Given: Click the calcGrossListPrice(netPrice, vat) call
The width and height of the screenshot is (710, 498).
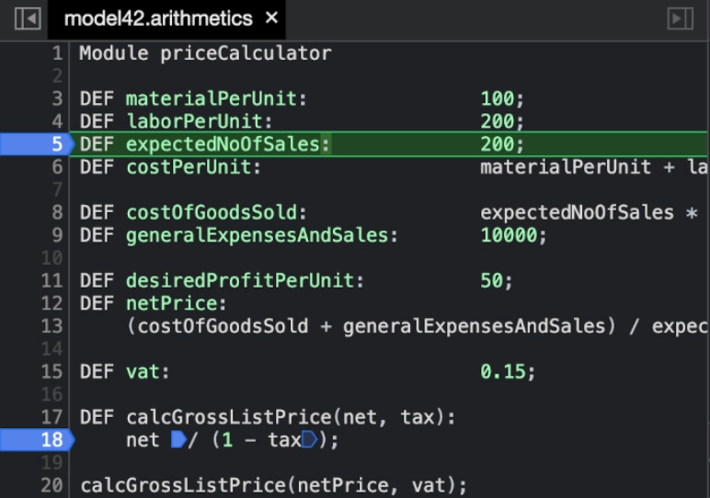Looking at the screenshot, I should [x=273, y=485].
